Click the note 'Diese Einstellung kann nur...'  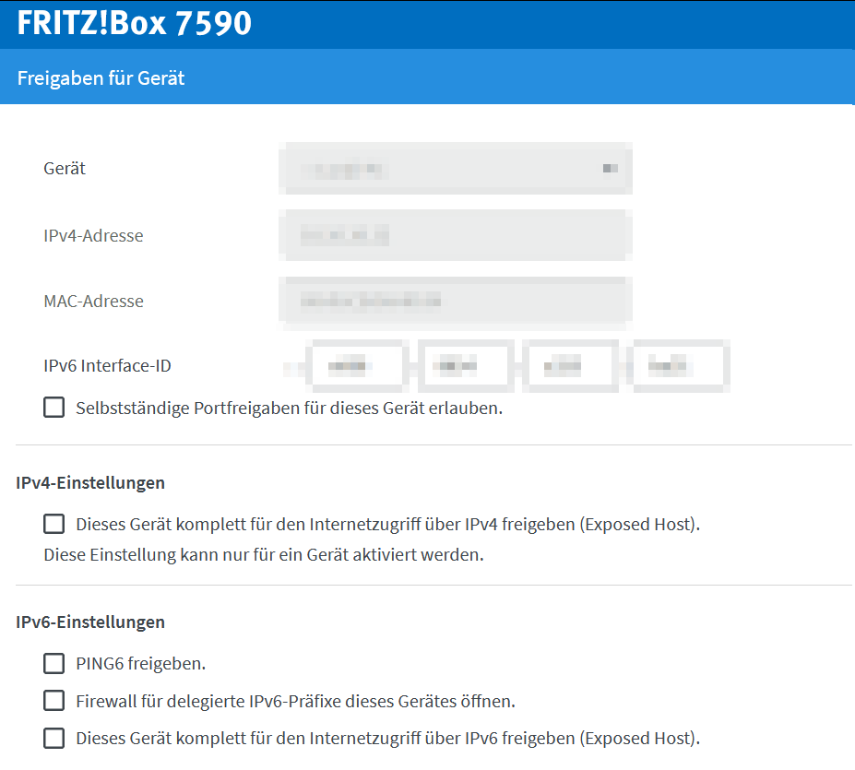(x=264, y=555)
